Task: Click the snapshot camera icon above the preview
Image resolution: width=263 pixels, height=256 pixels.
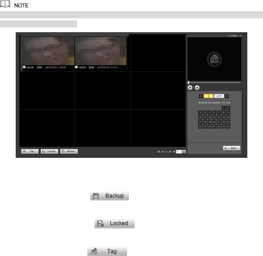Action: pyautogui.click(x=235, y=36)
